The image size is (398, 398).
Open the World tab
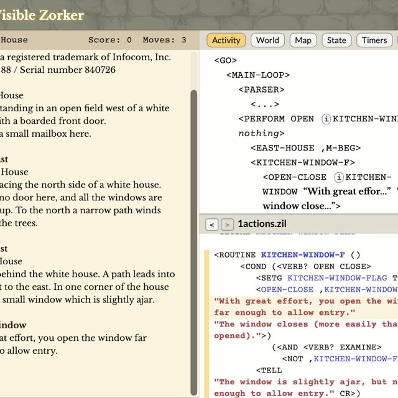tap(267, 40)
